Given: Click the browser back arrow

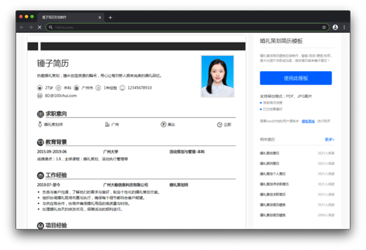Looking at the screenshot, I should pos(22,27).
